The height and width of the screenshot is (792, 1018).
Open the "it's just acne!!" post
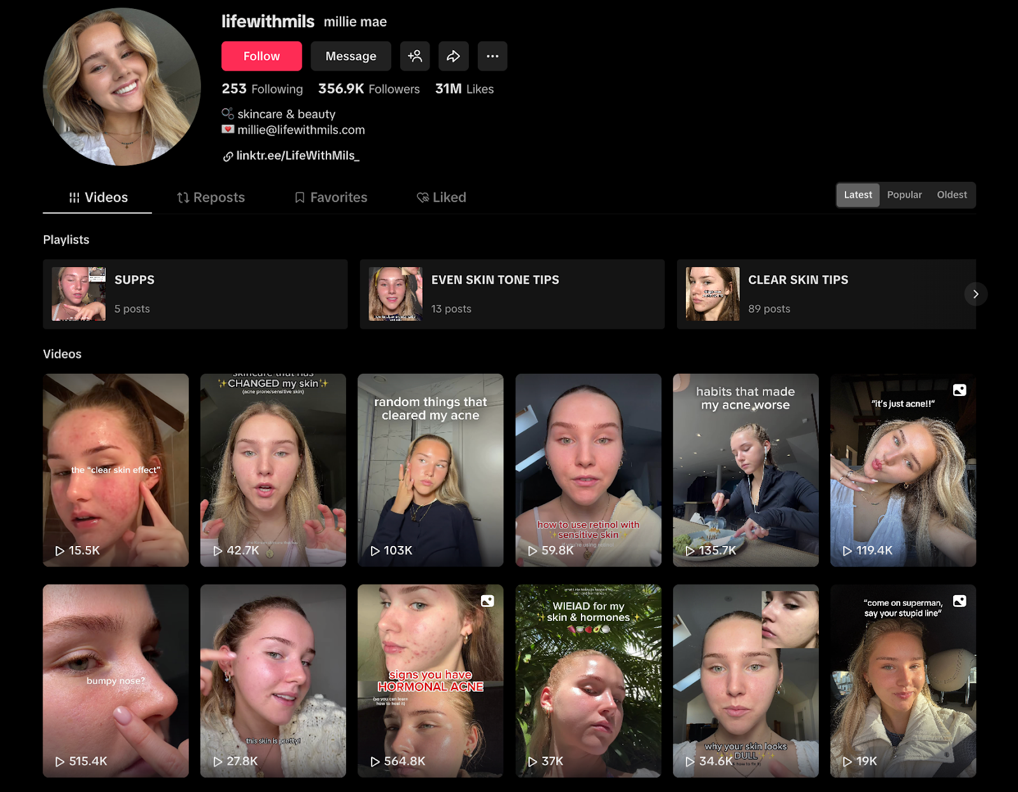903,470
